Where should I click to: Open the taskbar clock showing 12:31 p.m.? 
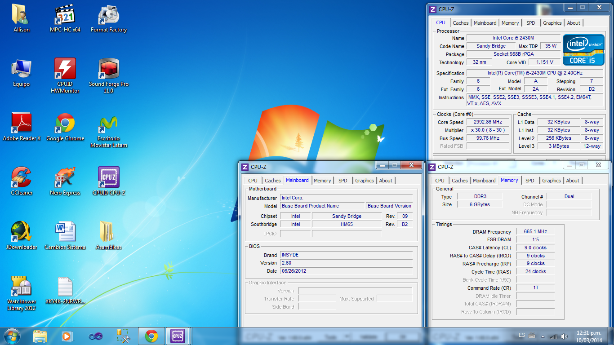pos(589,336)
